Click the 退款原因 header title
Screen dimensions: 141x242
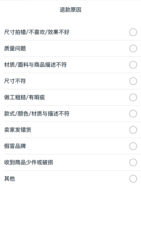pos(70,10)
